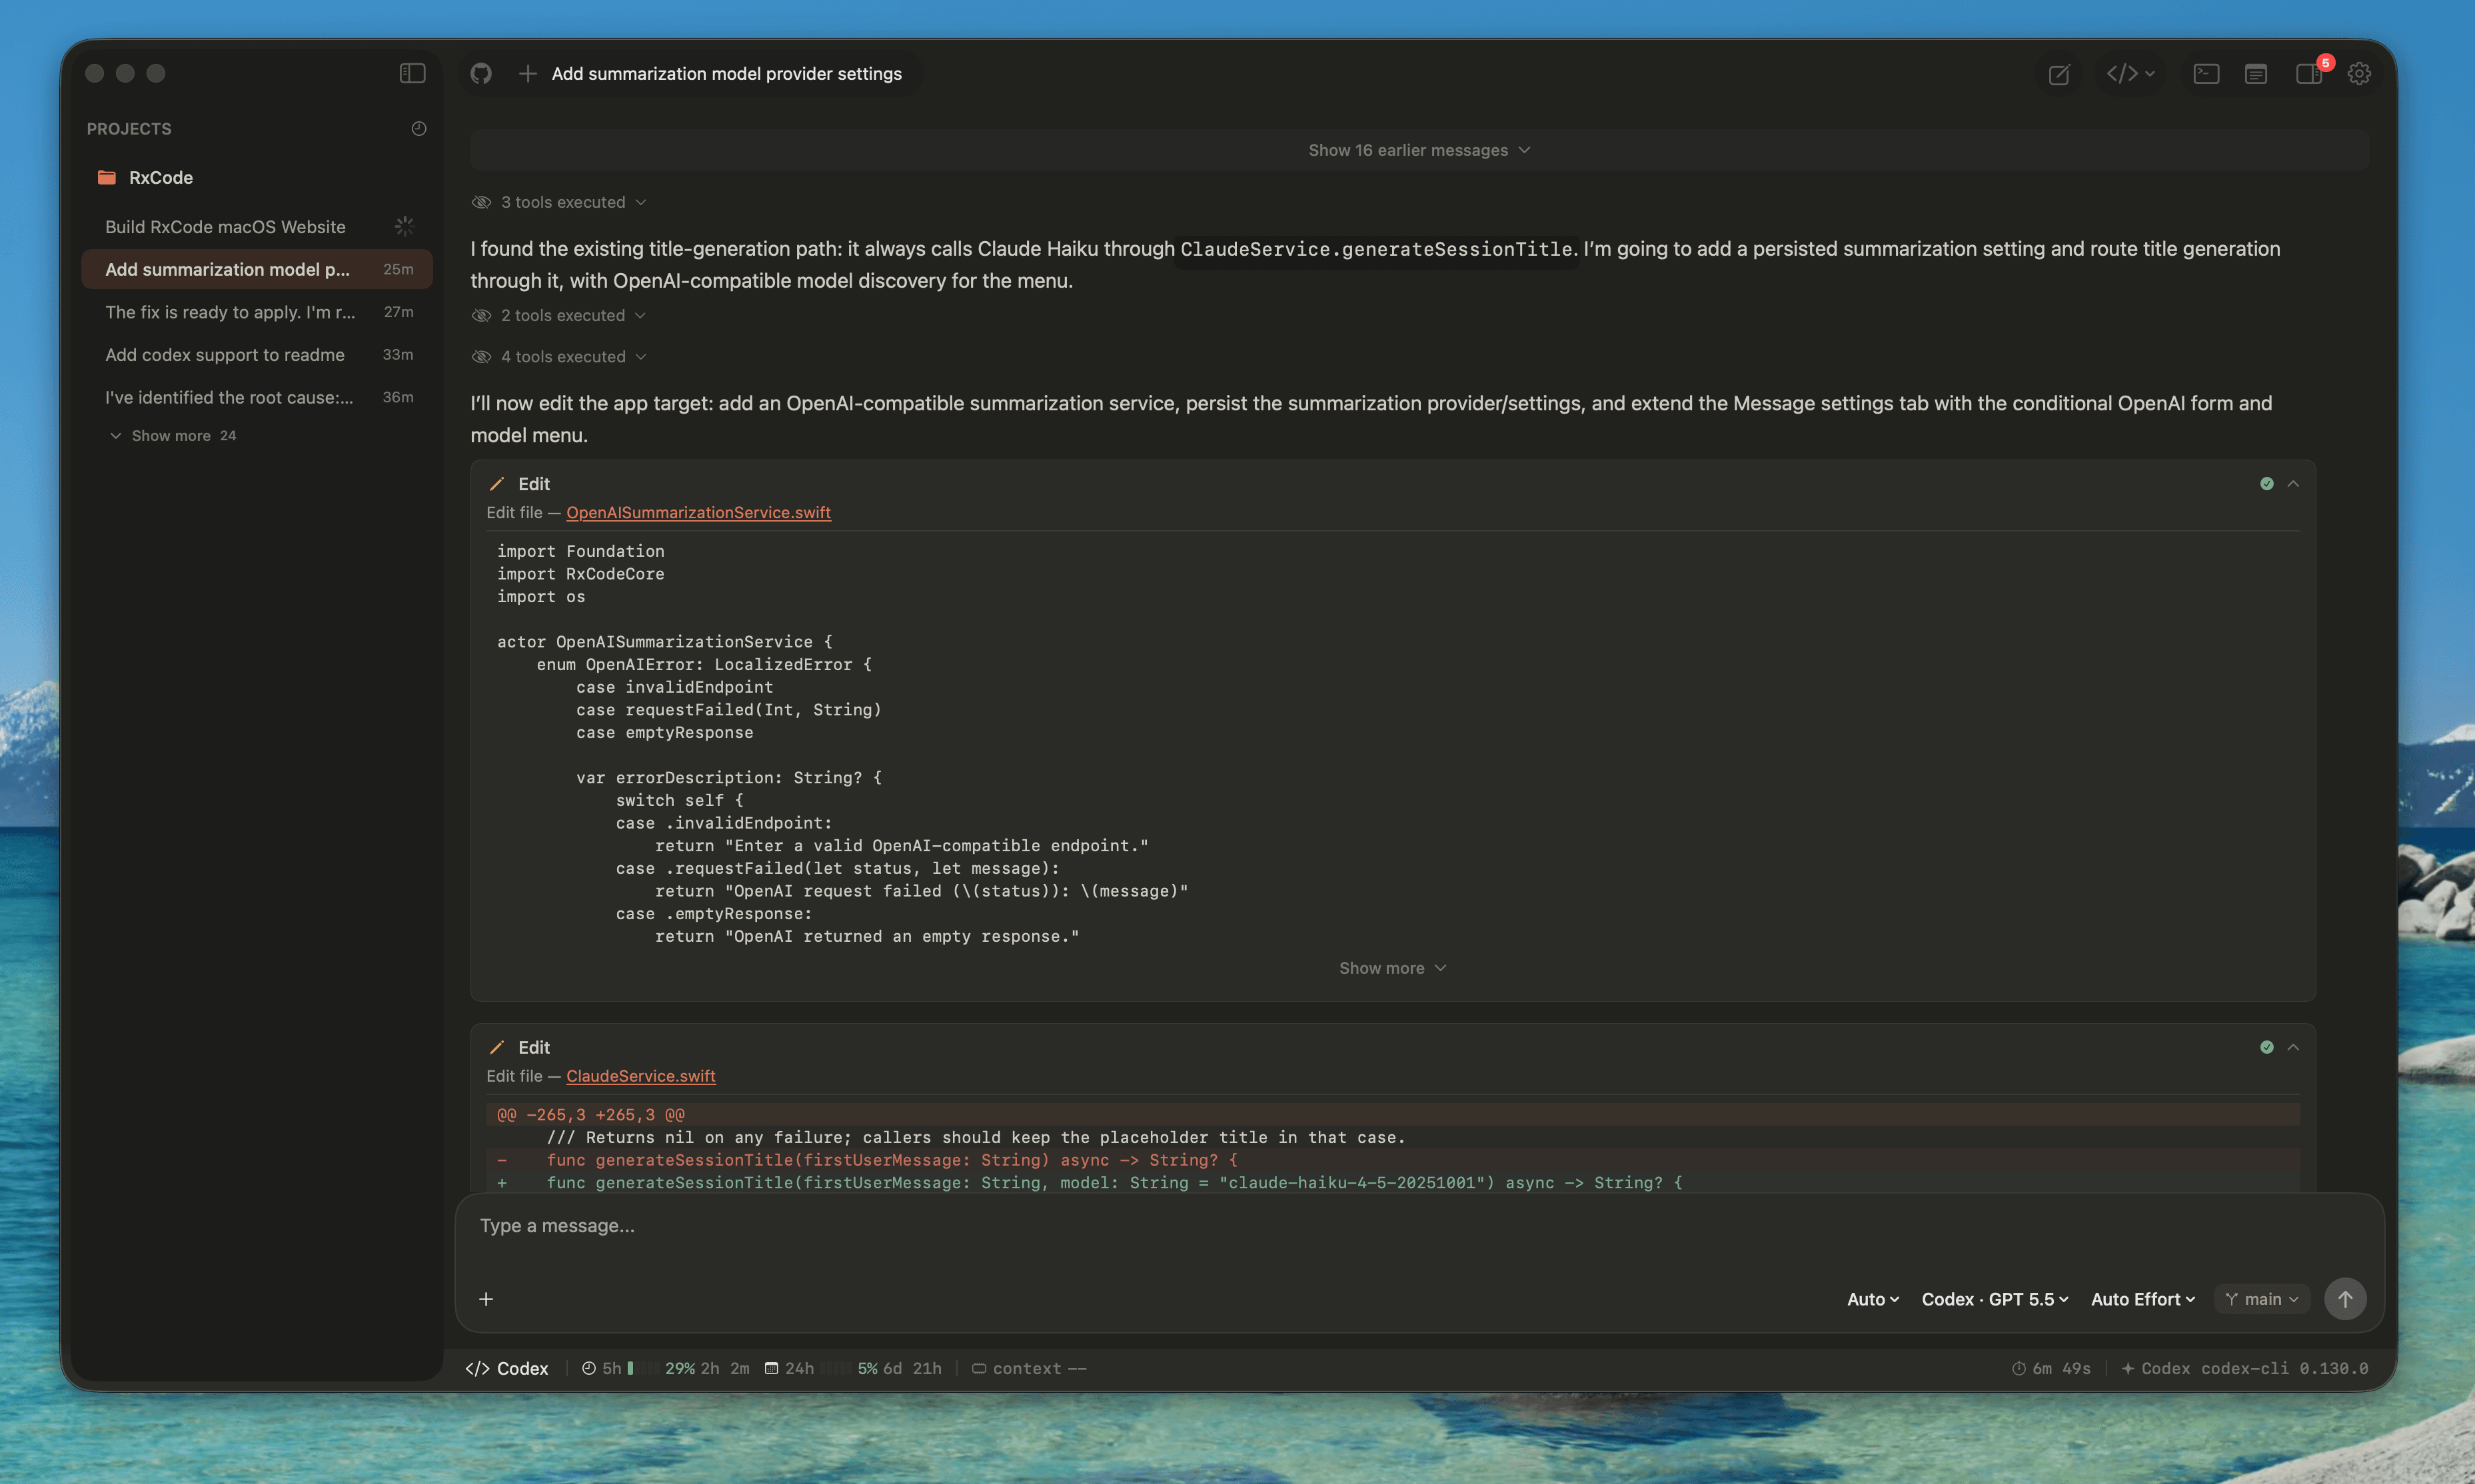Click the 5h usage clock icon in status bar
2475x1484 pixels.
pyautogui.click(x=589, y=1368)
